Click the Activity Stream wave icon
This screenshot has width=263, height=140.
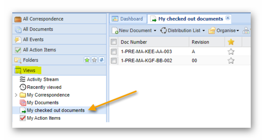tap(23, 79)
